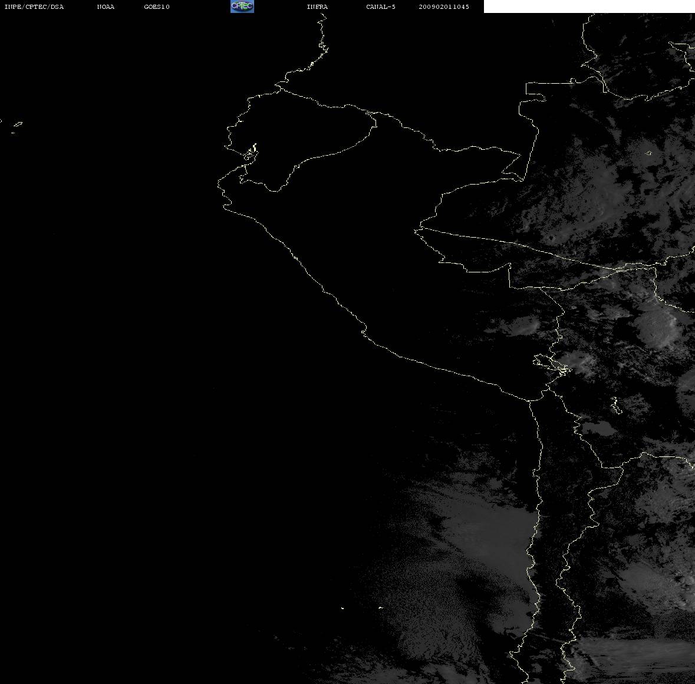Select the CANAL-5 channel label
The height and width of the screenshot is (684, 695).
[381, 6]
